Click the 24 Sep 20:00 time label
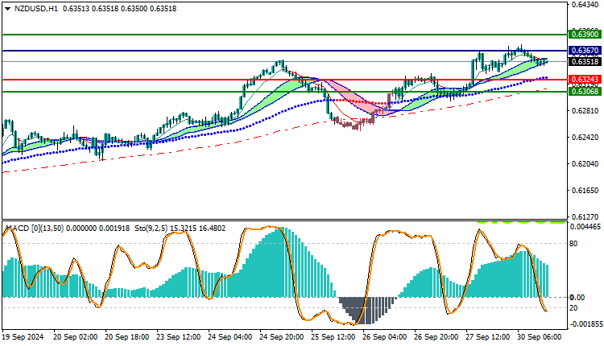 click(282, 337)
